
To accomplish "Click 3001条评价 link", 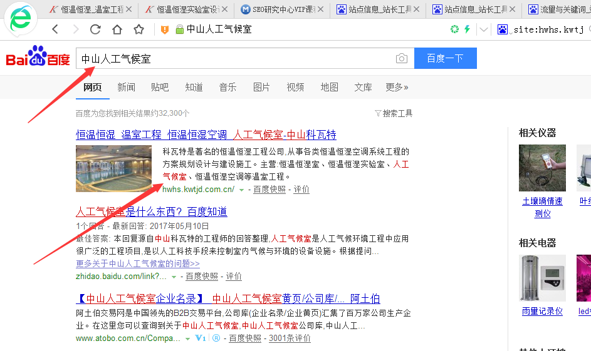I will (x=290, y=338).
